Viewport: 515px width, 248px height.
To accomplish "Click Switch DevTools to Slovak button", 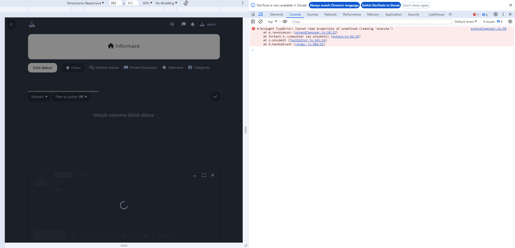I will pyautogui.click(x=381, y=5).
